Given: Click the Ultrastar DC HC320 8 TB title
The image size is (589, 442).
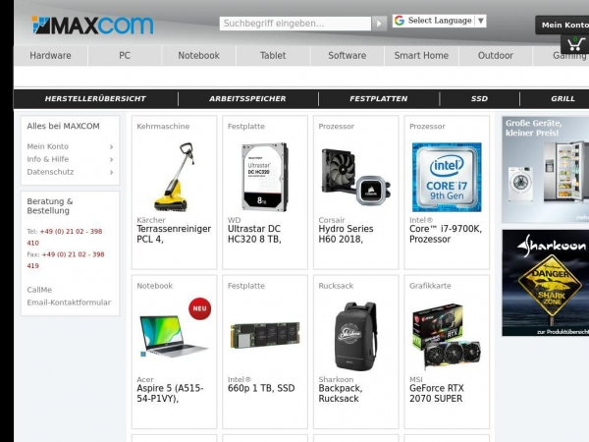Looking at the screenshot, I should click(254, 234).
